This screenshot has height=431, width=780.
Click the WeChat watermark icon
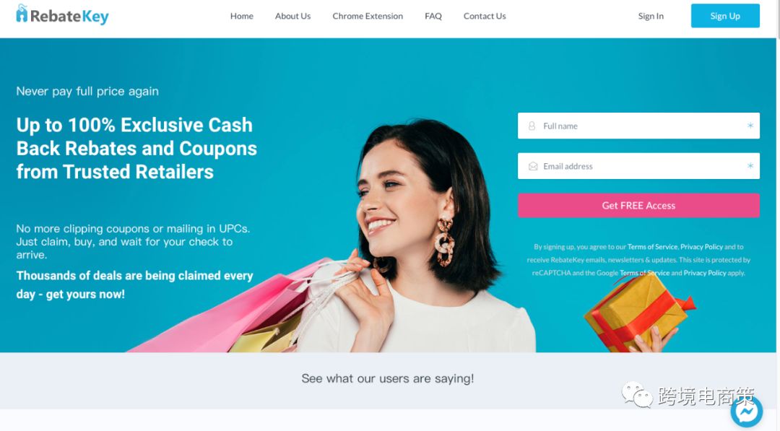(637, 395)
